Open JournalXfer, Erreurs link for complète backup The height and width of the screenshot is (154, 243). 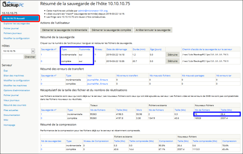[x=98, y=84]
